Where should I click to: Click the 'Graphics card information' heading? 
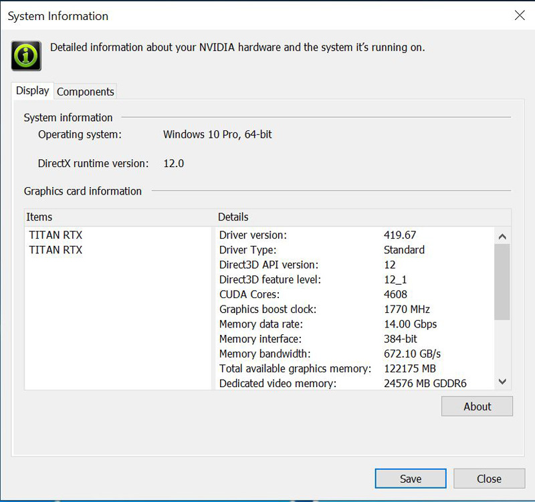point(82,191)
